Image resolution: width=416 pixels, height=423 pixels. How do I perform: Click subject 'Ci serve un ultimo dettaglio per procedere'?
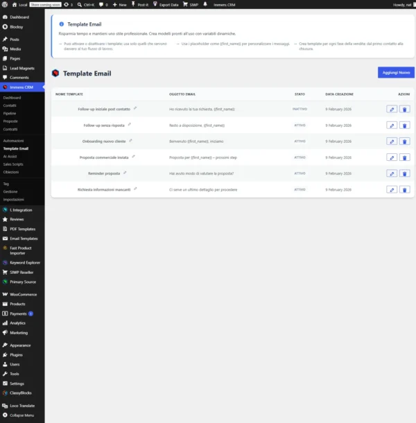[x=203, y=189]
